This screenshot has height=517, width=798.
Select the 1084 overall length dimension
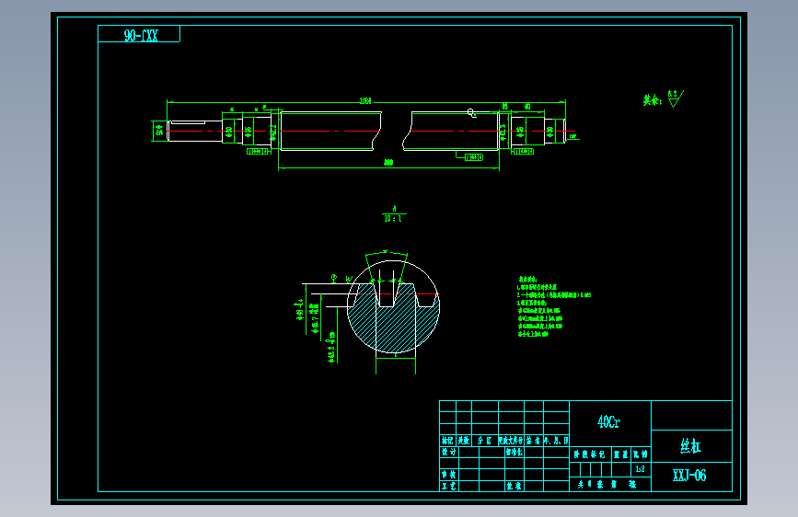pos(365,101)
